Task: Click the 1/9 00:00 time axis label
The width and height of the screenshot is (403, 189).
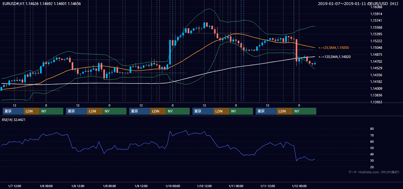Action: coord(109,186)
